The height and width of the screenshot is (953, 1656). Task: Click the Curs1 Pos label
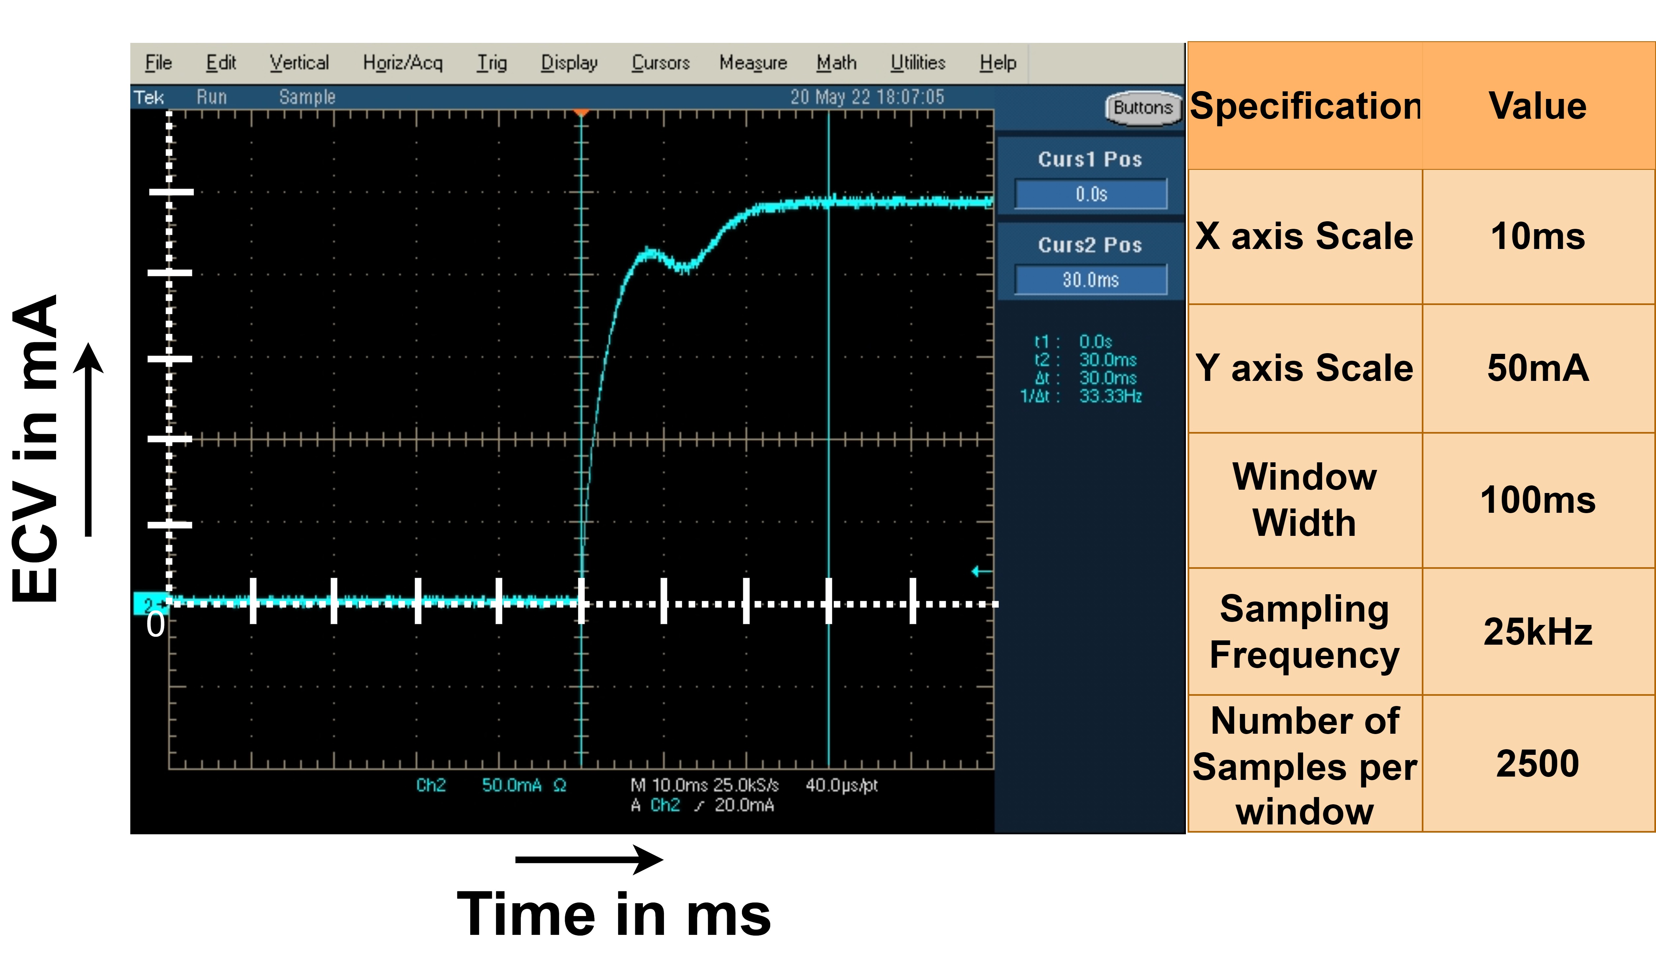[x=1090, y=159]
